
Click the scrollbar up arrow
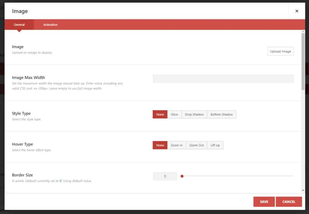303,32
